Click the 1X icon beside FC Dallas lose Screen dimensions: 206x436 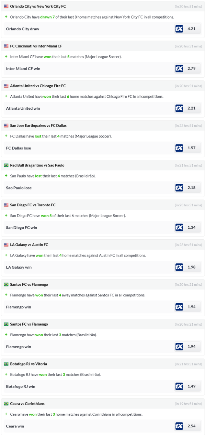point(179,148)
